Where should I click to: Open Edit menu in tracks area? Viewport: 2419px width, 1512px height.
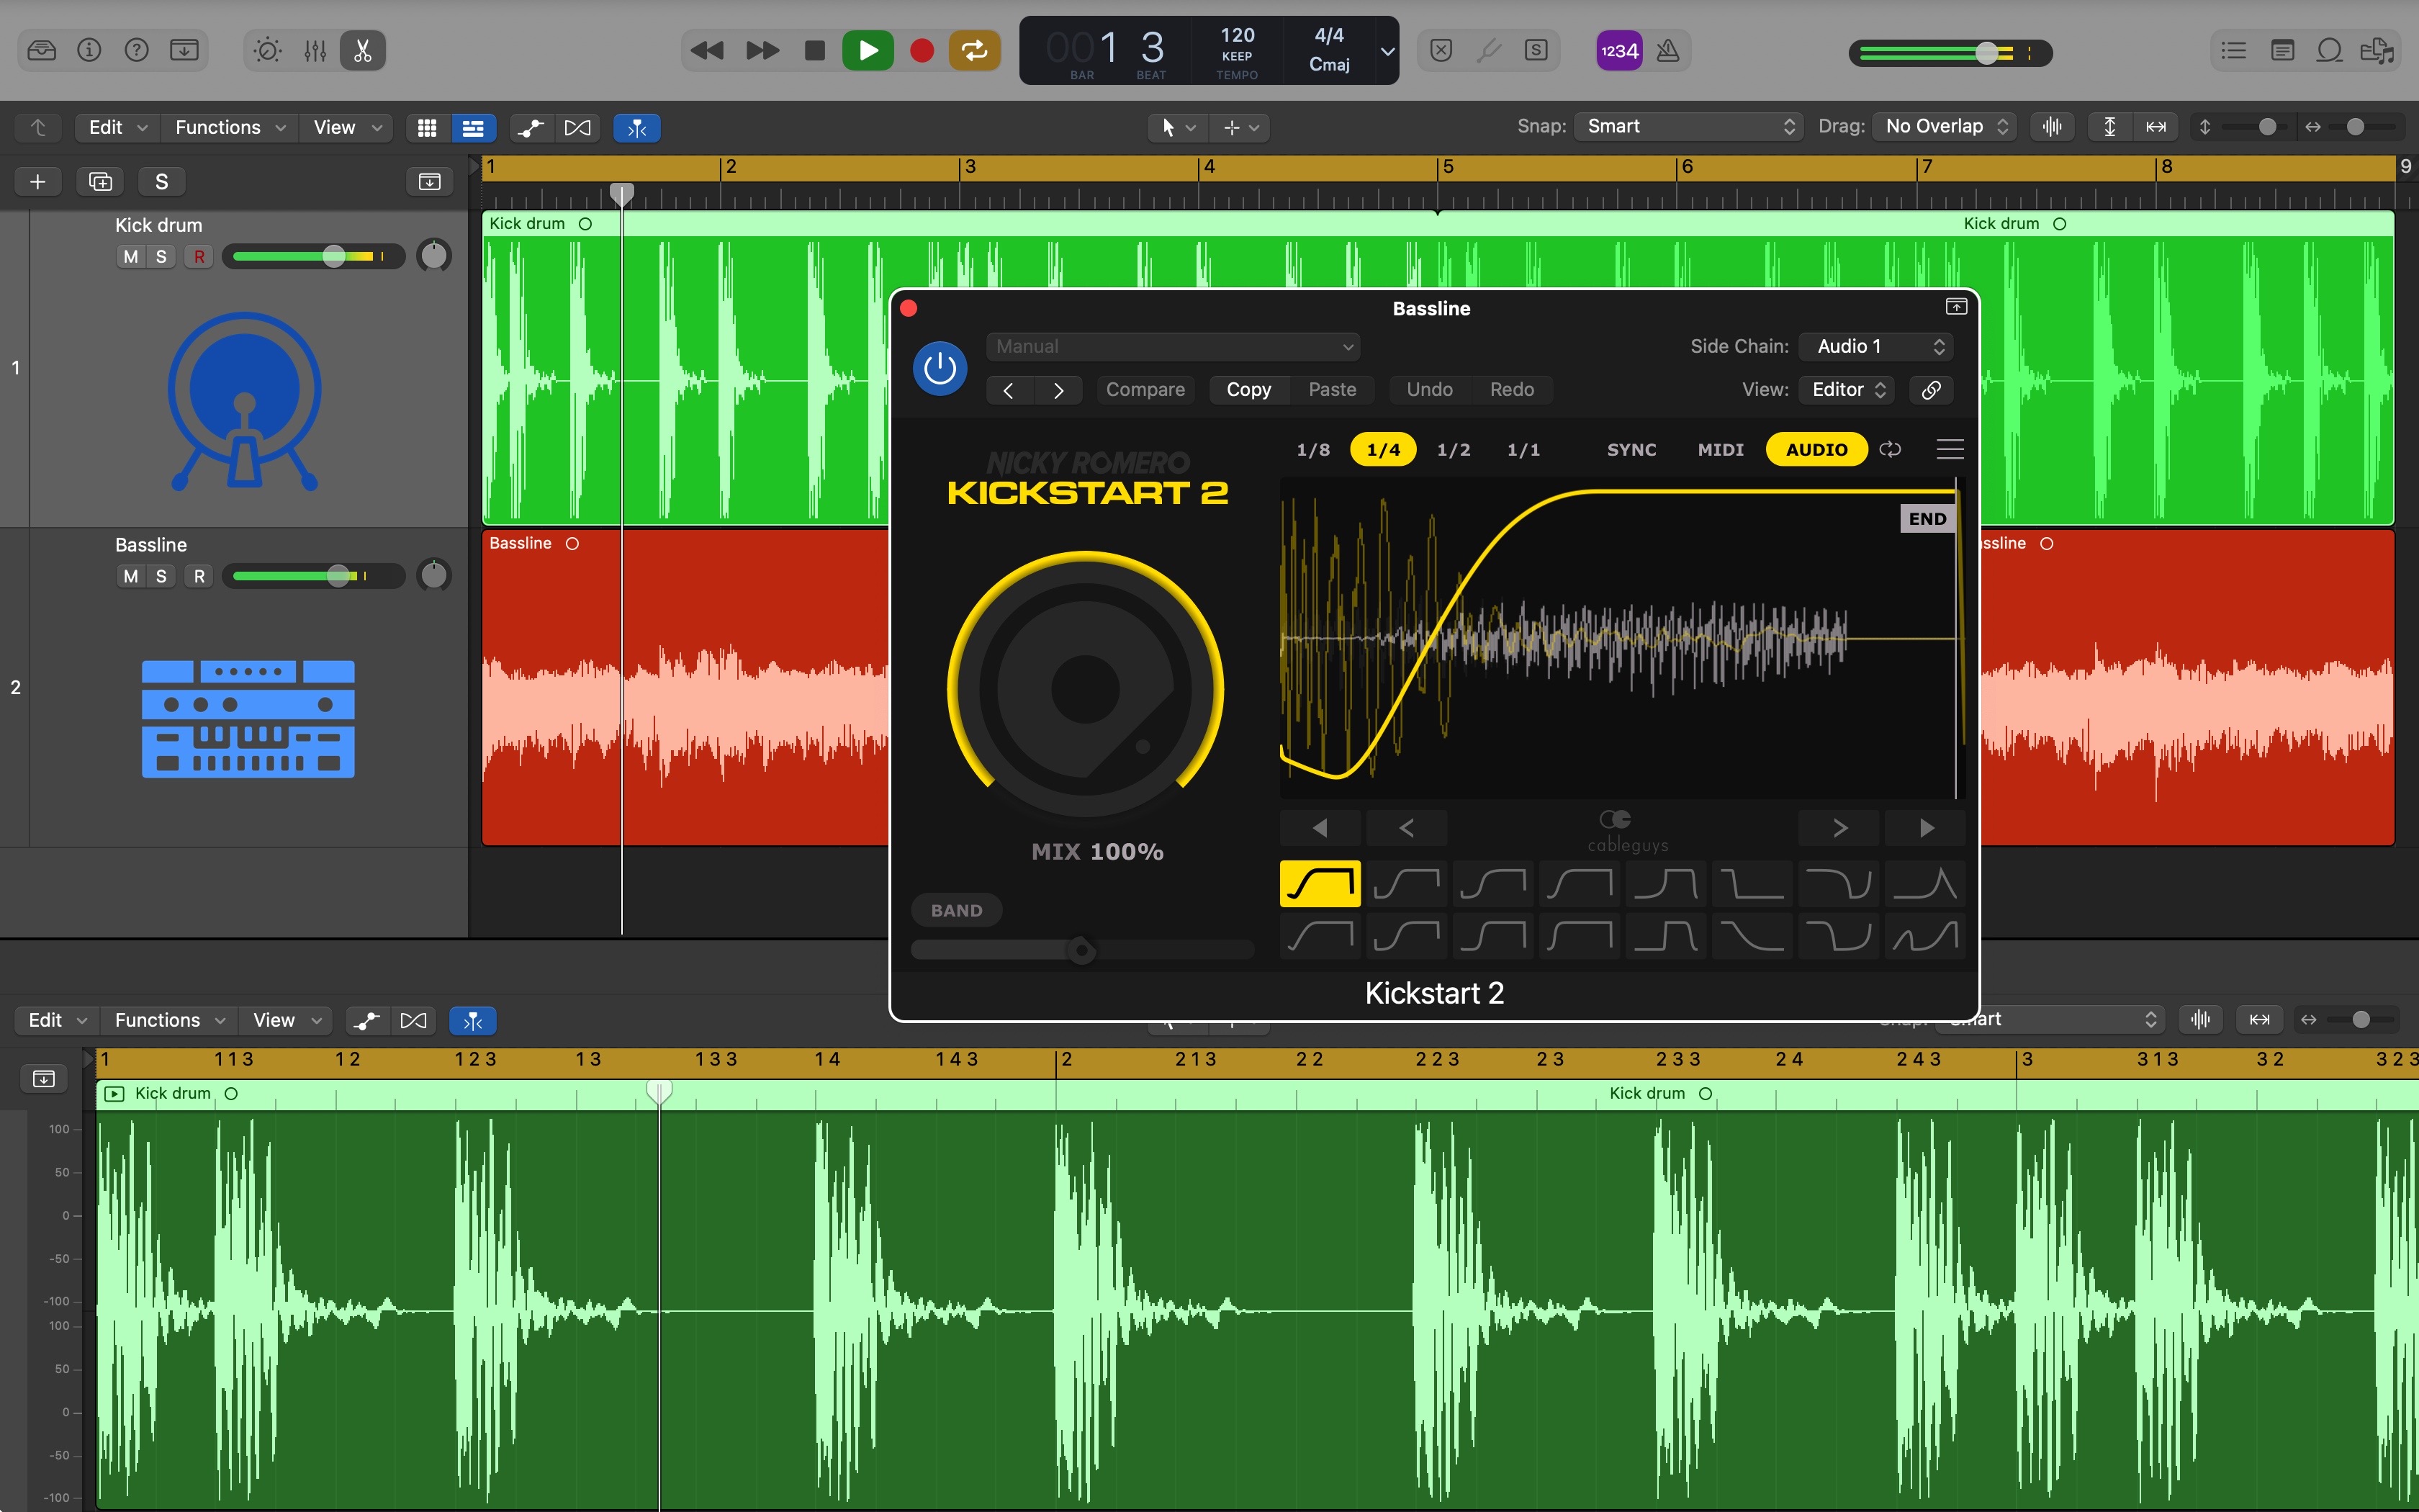(x=117, y=127)
